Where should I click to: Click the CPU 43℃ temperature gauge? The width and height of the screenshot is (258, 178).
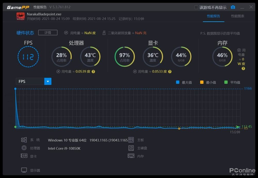coord(90,57)
